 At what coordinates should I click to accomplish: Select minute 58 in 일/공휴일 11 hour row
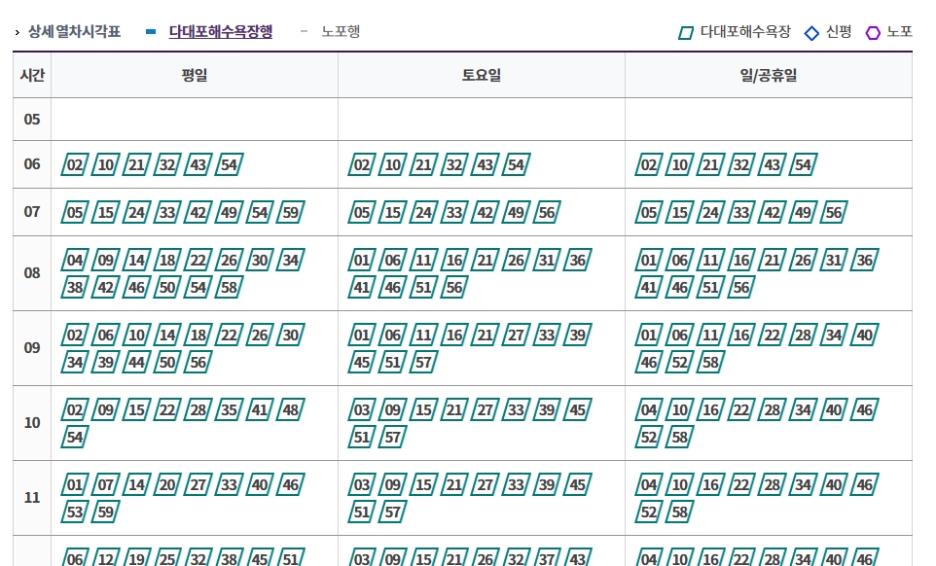[680, 512]
